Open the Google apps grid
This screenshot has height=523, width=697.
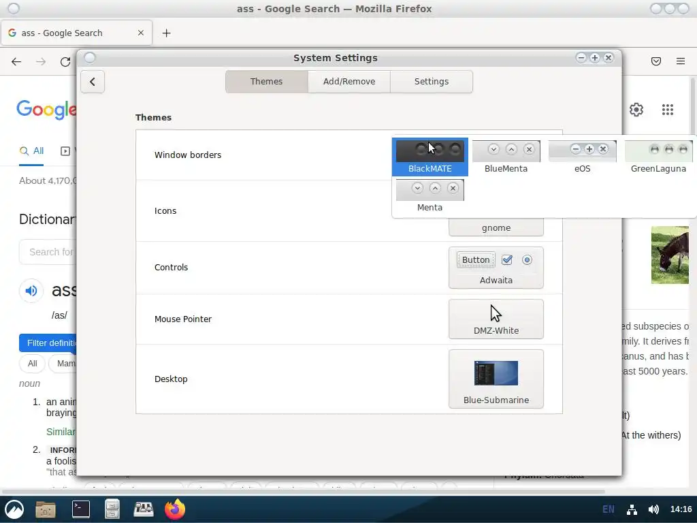pyautogui.click(x=668, y=110)
